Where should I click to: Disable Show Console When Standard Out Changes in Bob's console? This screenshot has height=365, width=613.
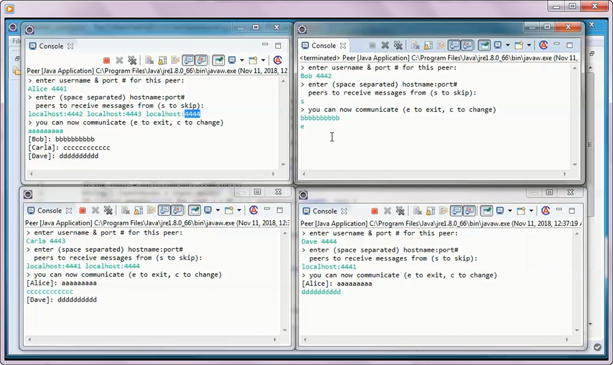click(x=454, y=45)
